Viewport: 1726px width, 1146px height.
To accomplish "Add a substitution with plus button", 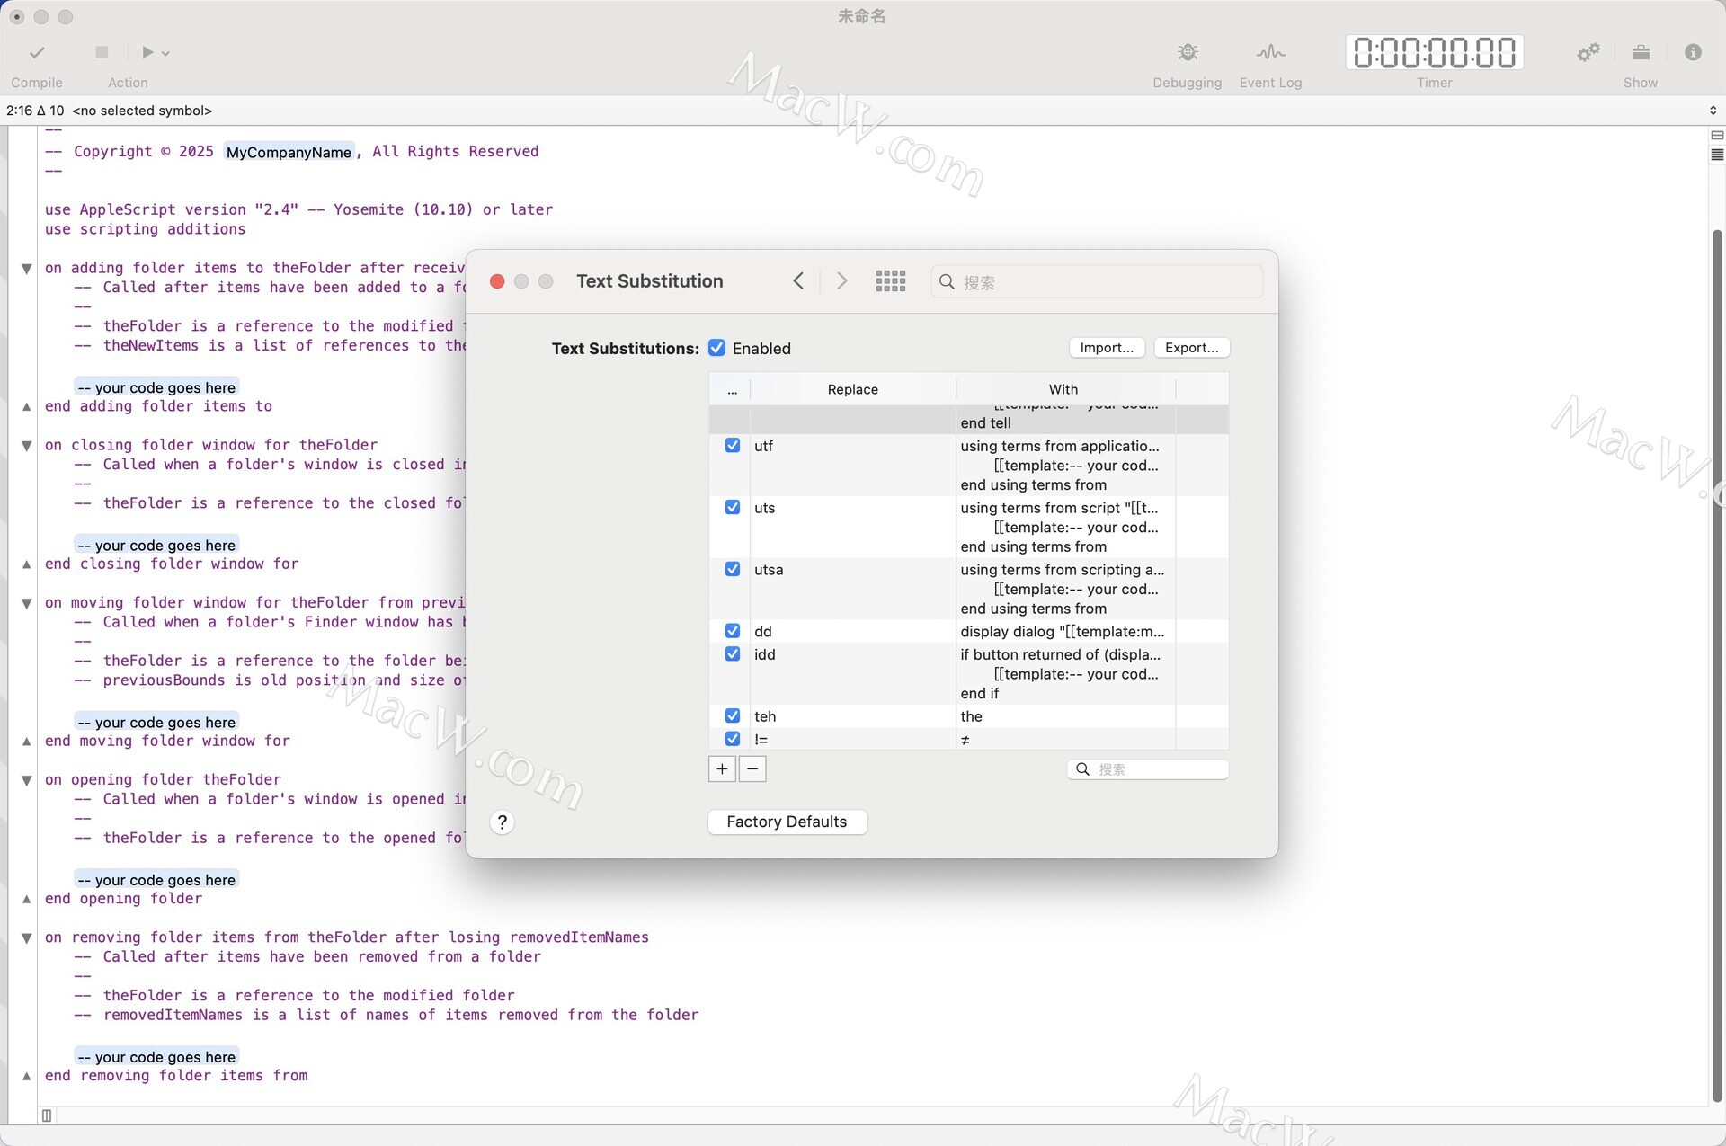I will [722, 769].
